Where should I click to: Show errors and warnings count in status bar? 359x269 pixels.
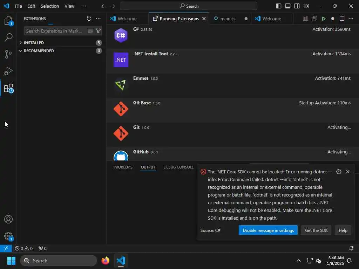click(x=24, y=248)
